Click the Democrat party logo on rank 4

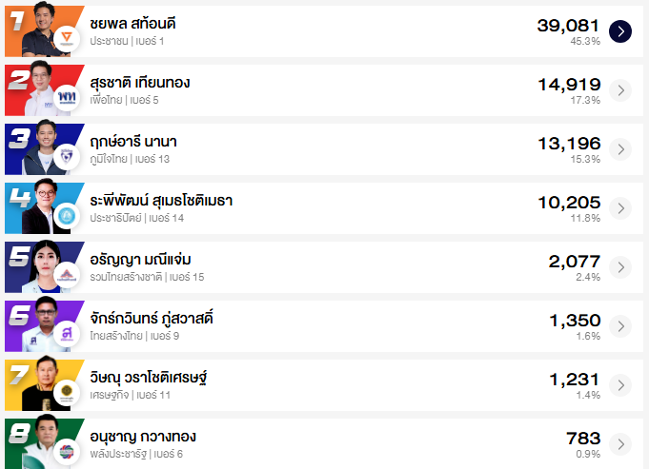[x=67, y=216]
